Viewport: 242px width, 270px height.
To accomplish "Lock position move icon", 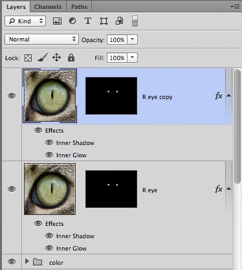I will coord(56,58).
